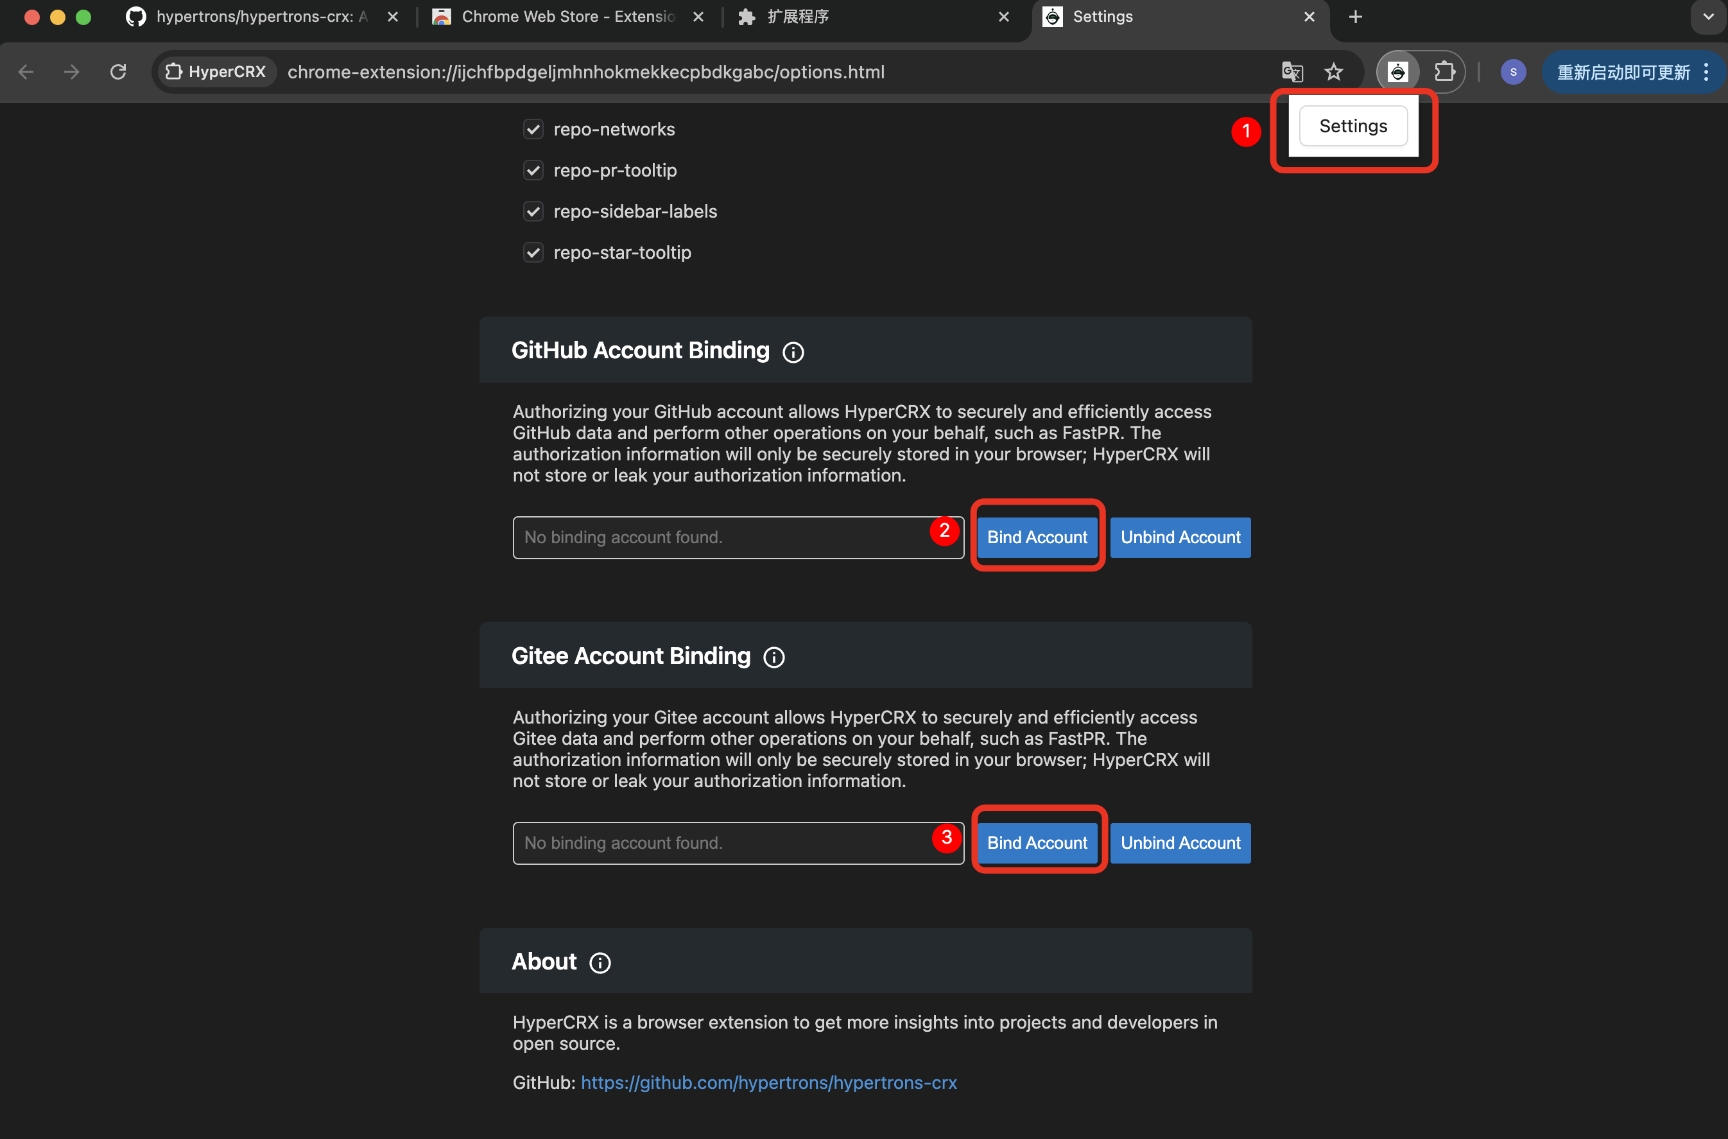Close the Chrome Web Store tab

click(x=698, y=17)
